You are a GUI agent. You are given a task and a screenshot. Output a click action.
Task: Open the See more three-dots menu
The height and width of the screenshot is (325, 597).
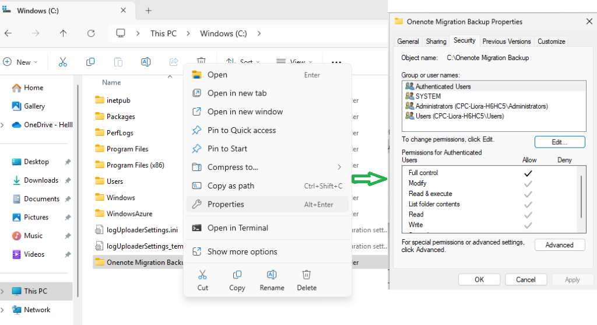[336, 62]
